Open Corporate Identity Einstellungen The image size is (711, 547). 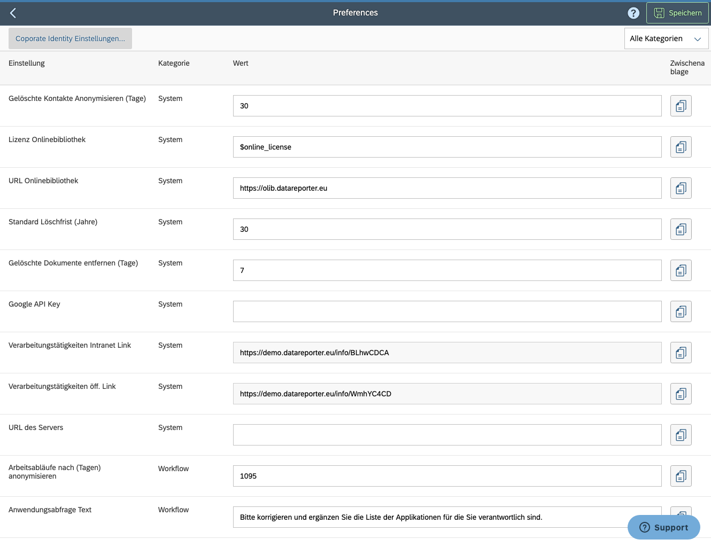pos(70,38)
